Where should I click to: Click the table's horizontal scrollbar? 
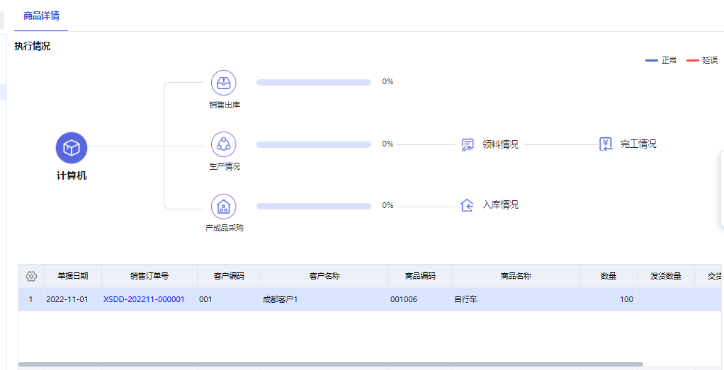tap(331, 364)
